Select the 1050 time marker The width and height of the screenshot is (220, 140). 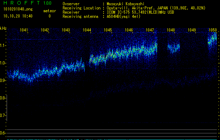[x=213, y=30]
